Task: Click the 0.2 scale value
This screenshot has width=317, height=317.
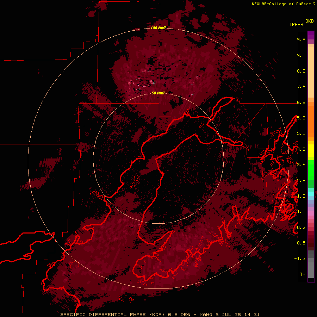Action: [x=301, y=228]
